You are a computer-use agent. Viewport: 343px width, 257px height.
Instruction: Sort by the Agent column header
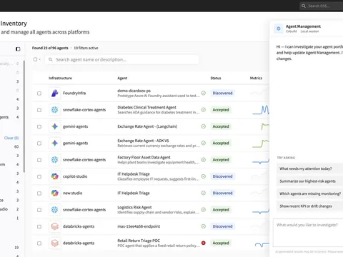pos(122,78)
